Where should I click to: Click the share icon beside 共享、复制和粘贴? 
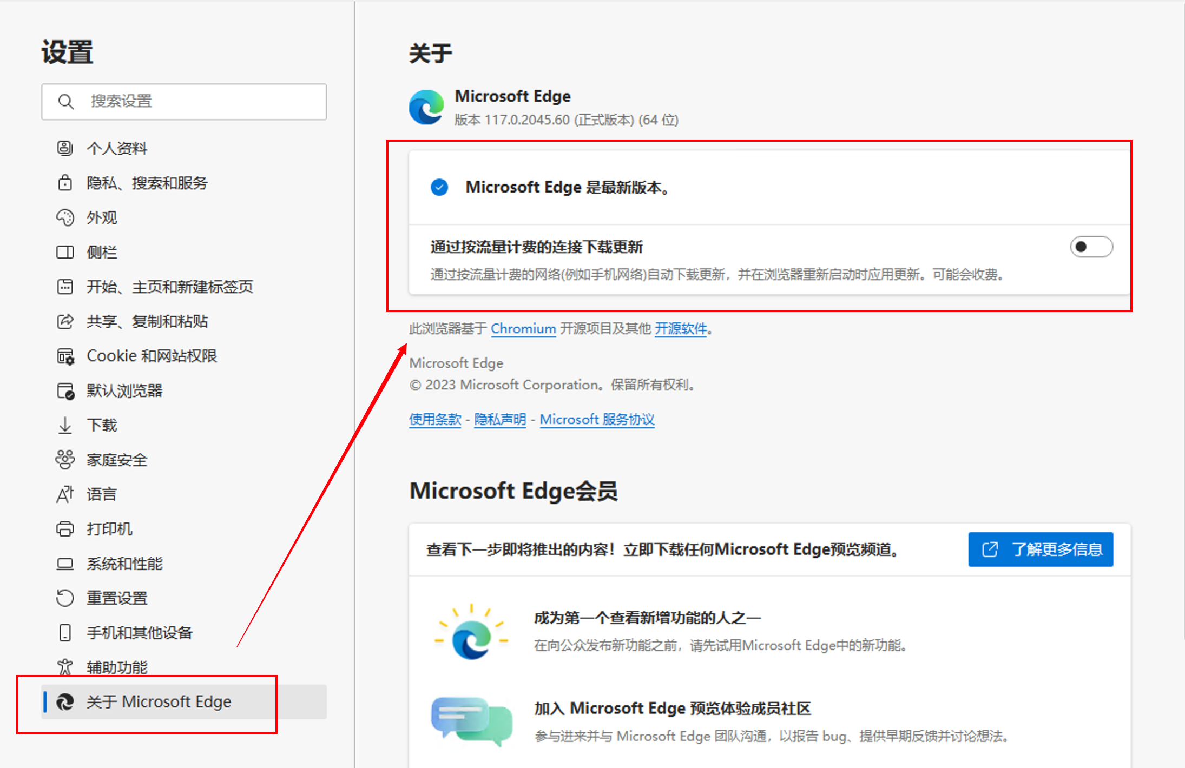pyautogui.click(x=65, y=321)
